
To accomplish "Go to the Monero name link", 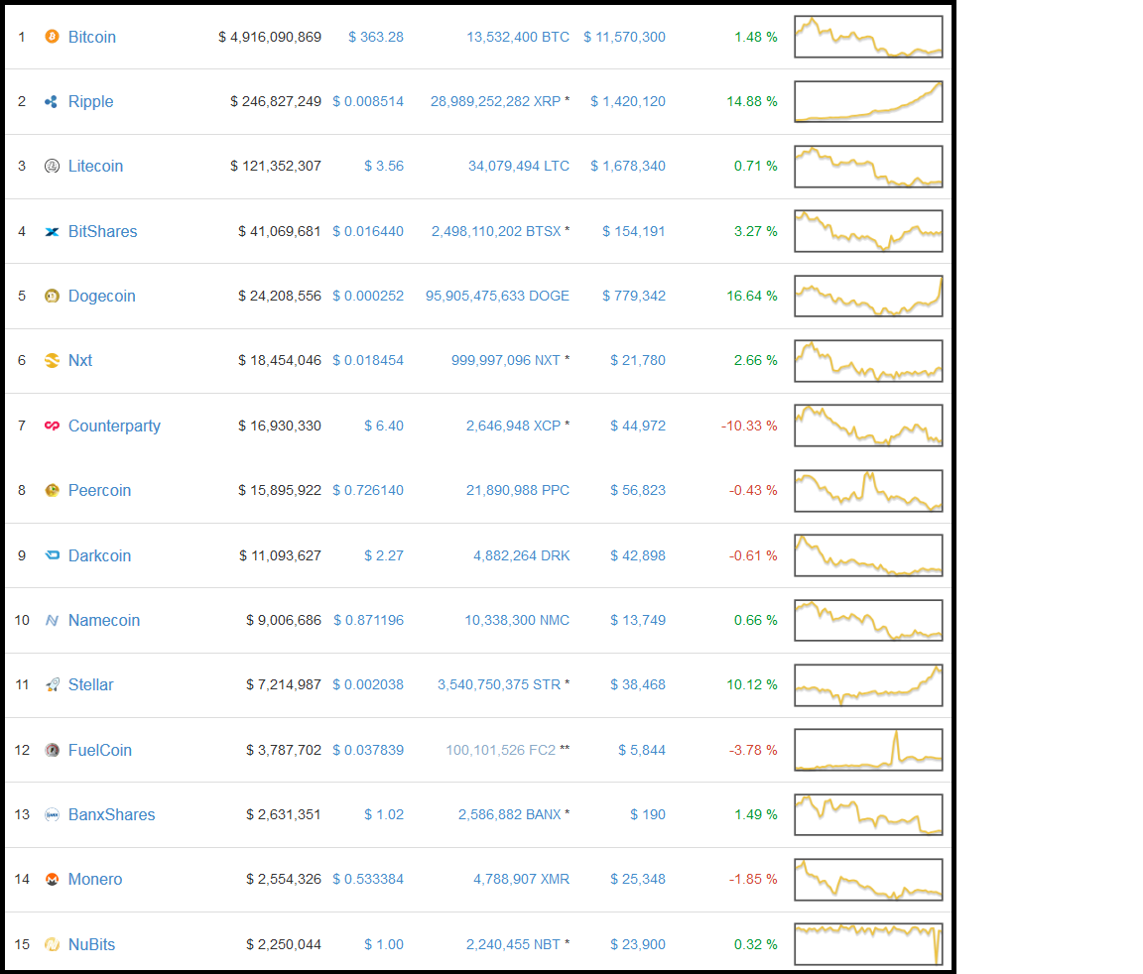I will 95,880.
